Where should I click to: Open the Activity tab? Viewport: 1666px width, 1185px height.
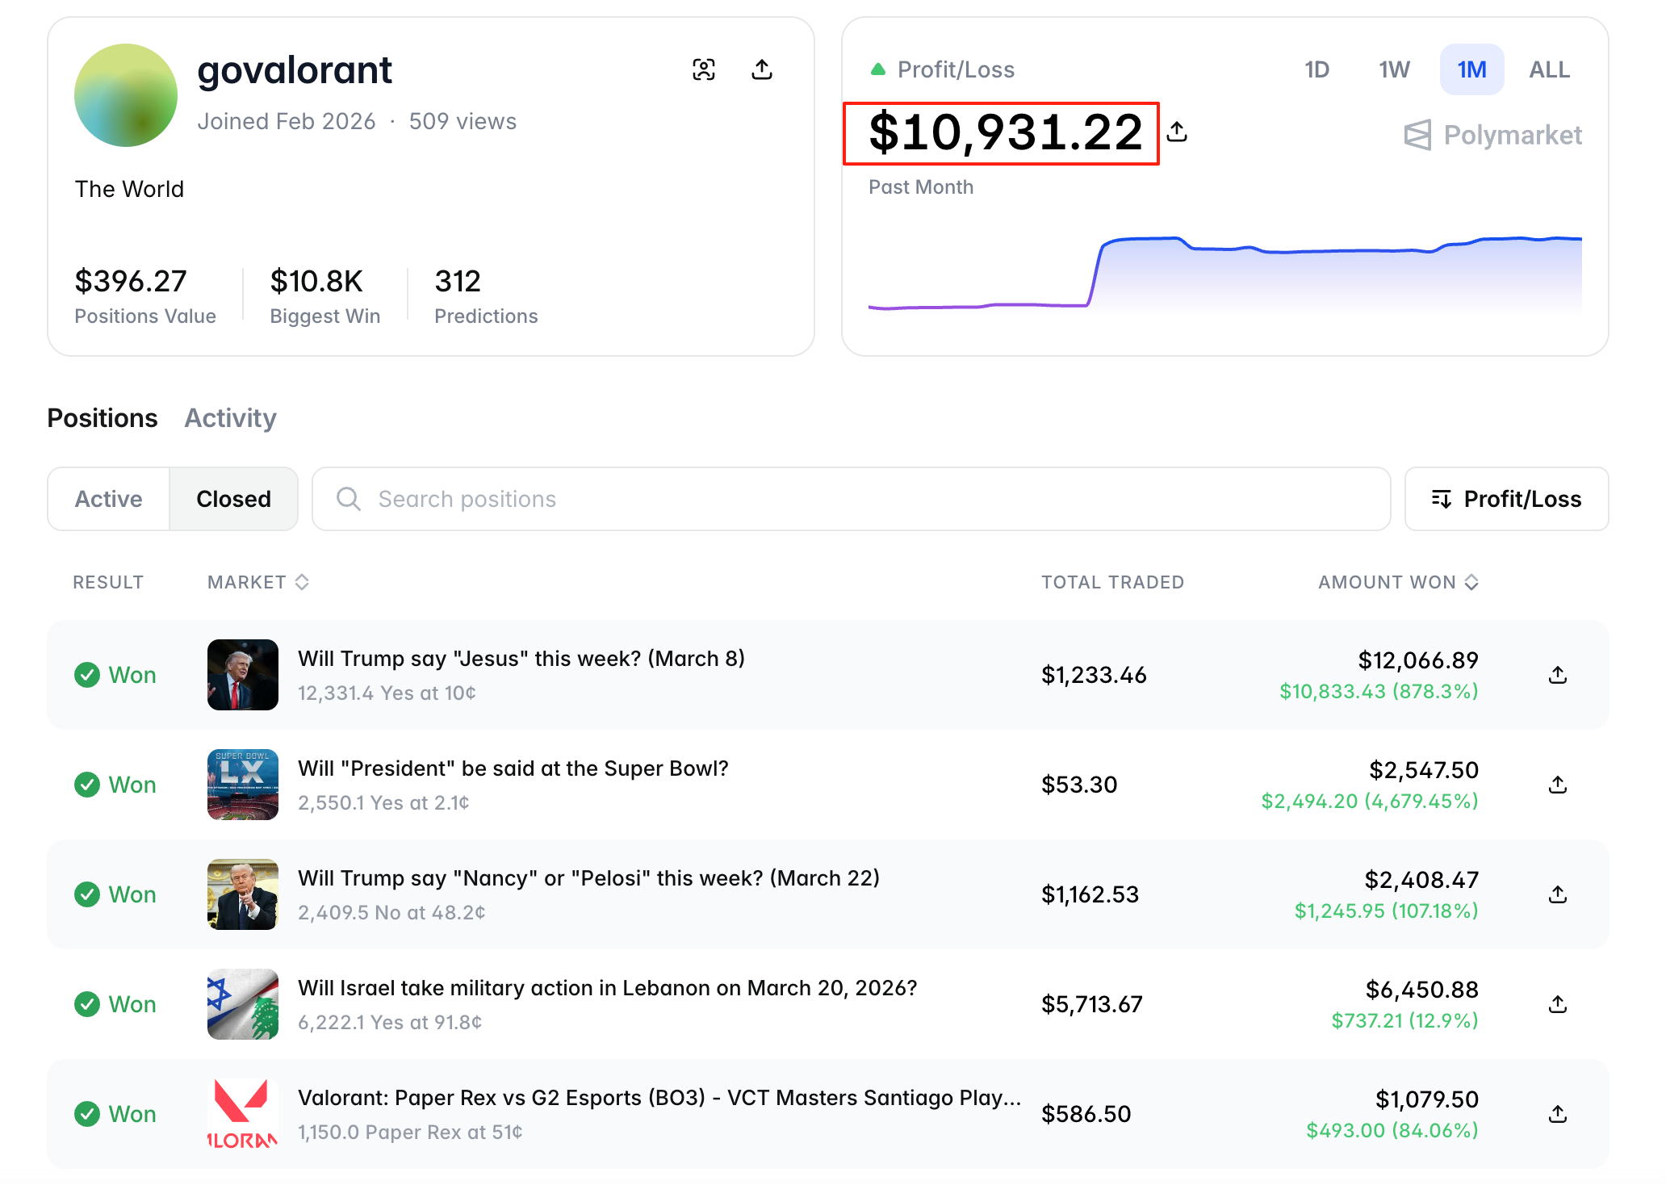click(x=230, y=418)
